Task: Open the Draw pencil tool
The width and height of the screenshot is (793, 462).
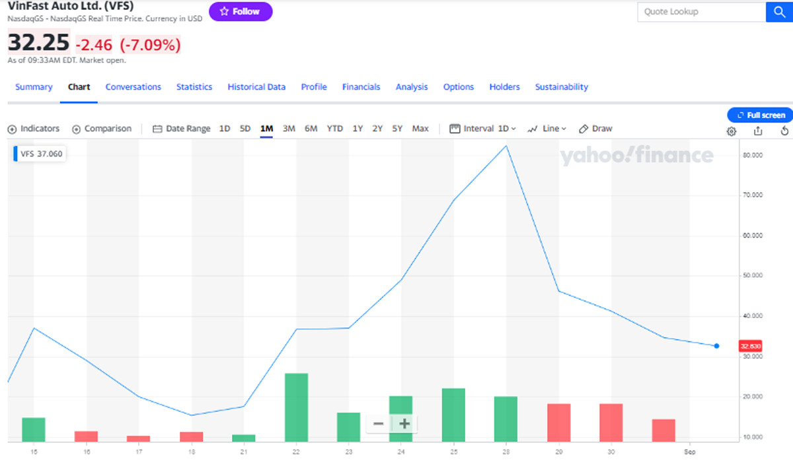Action: click(x=595, y=129)
